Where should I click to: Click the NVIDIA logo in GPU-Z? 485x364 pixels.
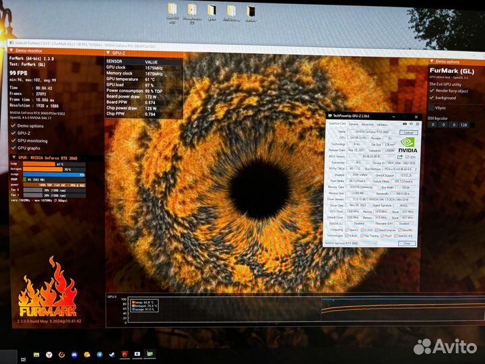408,145
